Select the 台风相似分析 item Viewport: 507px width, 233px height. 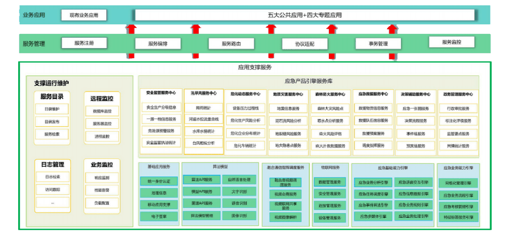(x=203, y=143)
